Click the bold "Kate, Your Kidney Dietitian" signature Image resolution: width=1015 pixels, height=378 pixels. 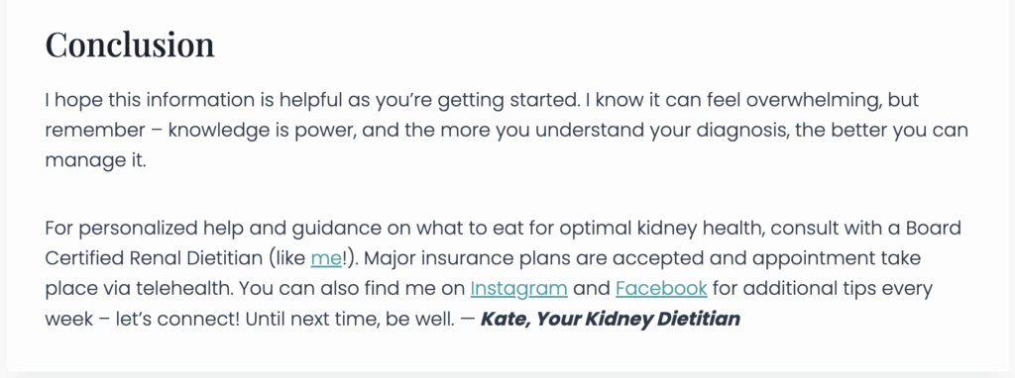610,320
